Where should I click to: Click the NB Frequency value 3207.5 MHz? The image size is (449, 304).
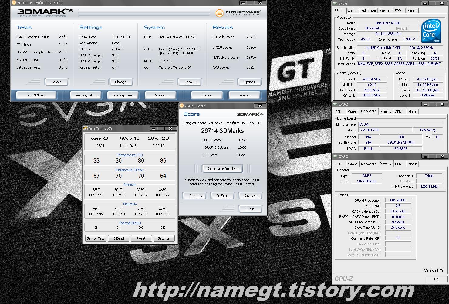[429, 187]
